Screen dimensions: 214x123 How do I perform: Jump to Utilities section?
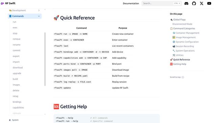tap(178, 55)
